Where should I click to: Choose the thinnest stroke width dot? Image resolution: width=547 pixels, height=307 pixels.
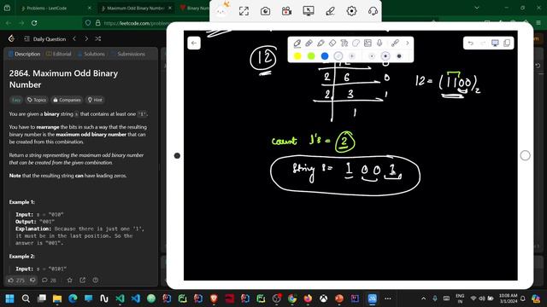[x=372, y=56]
